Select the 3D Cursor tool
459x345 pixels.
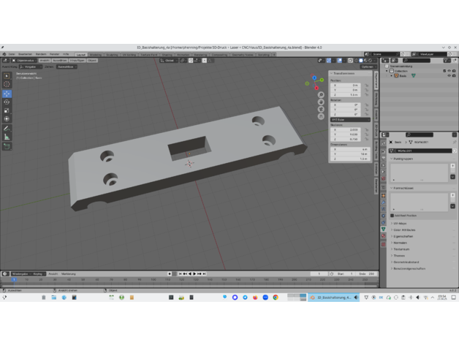coord(7,84)
